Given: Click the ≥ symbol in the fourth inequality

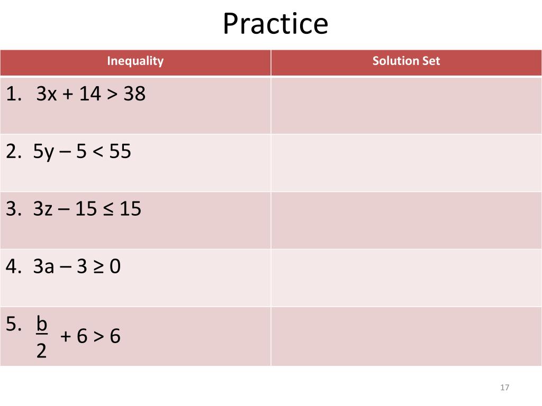Looking at the screenshot, I should tap(98, 267).
